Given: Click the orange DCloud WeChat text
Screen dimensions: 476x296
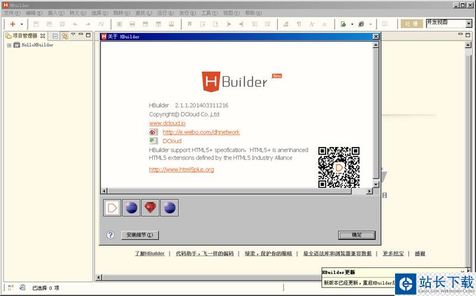Looking at the screenshot, I should (172, 141).
